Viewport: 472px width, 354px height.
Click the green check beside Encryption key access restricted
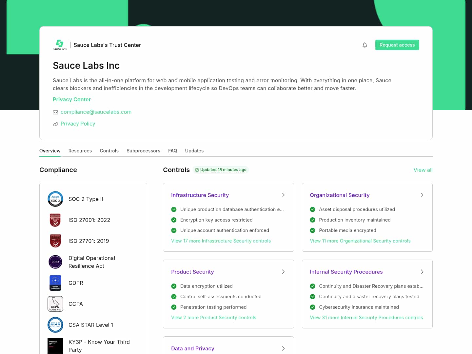pos(174,220)
